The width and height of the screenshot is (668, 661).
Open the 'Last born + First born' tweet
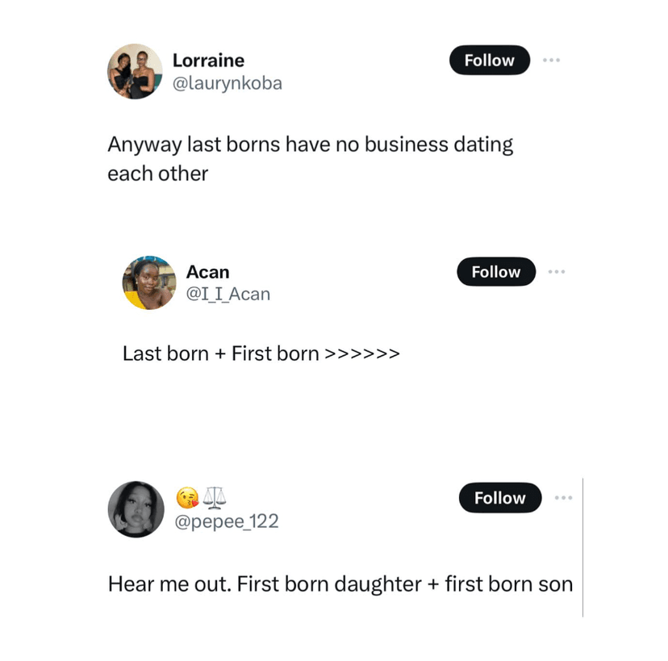click(x=261, y=354)
